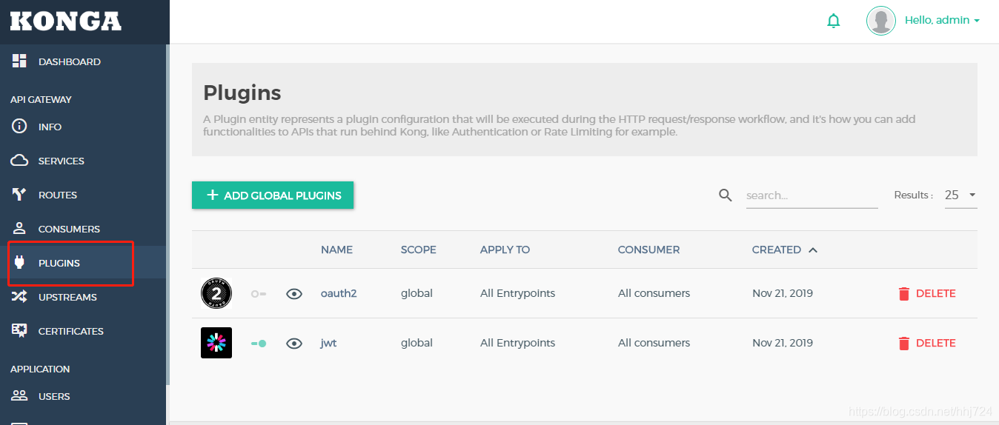Click the Dashboard grid icon
Image resolution: width=999 pixels, height=425 pixels.
tap(20, 61)
